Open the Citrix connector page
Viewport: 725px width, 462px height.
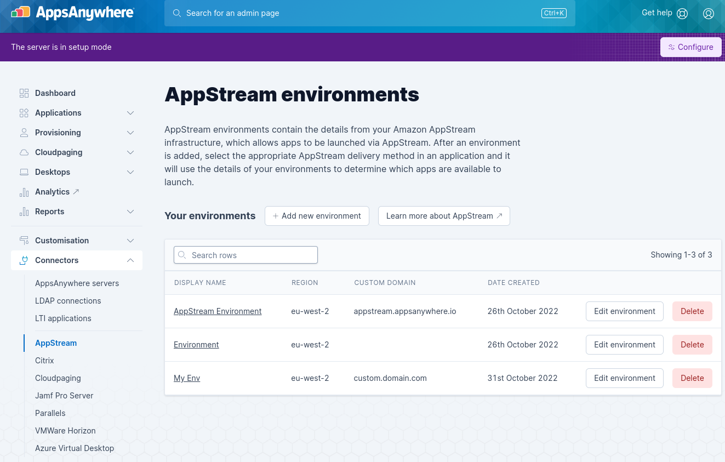44,361
